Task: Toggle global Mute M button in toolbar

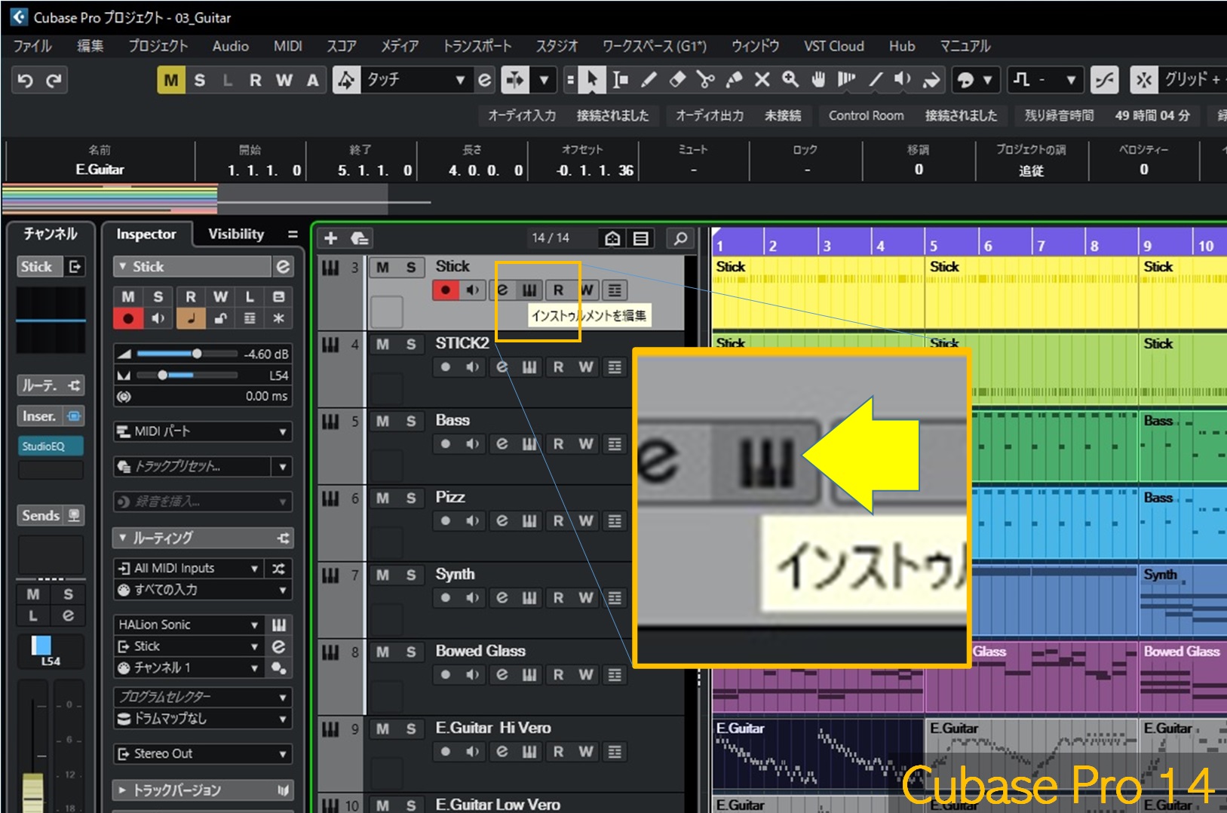Action: tap(171, 80)
